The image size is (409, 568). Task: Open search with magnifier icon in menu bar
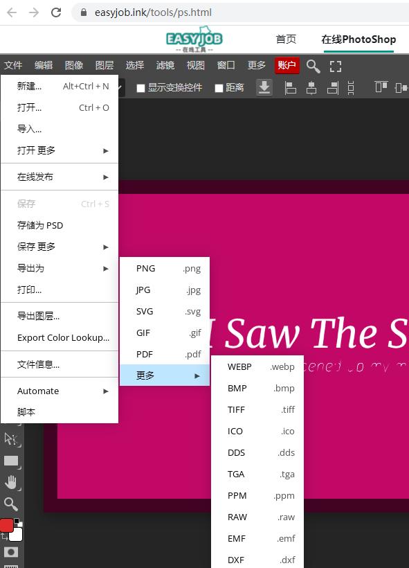point(313,66)
